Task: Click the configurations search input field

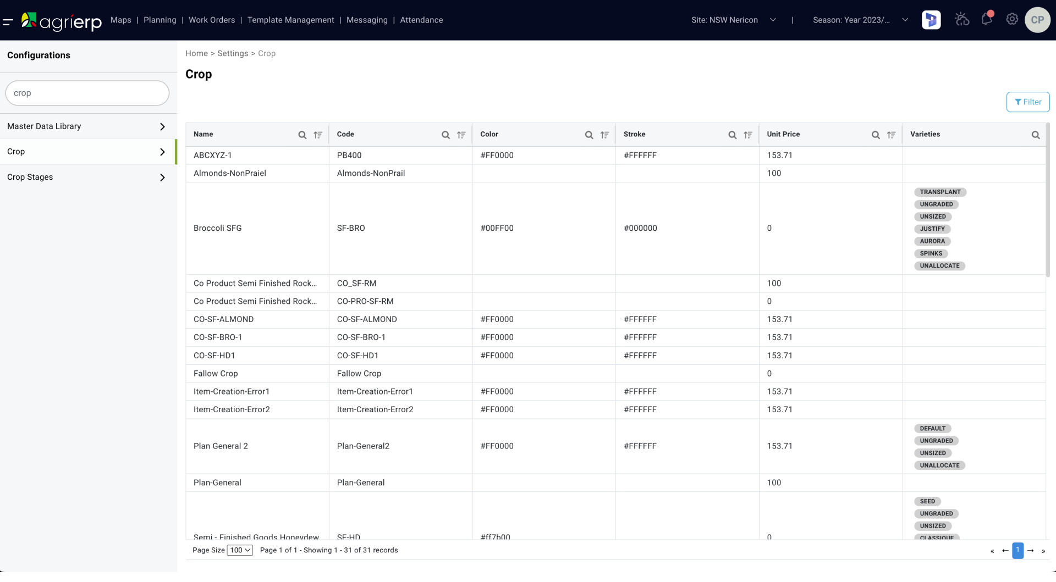Action: coord(87,93)
